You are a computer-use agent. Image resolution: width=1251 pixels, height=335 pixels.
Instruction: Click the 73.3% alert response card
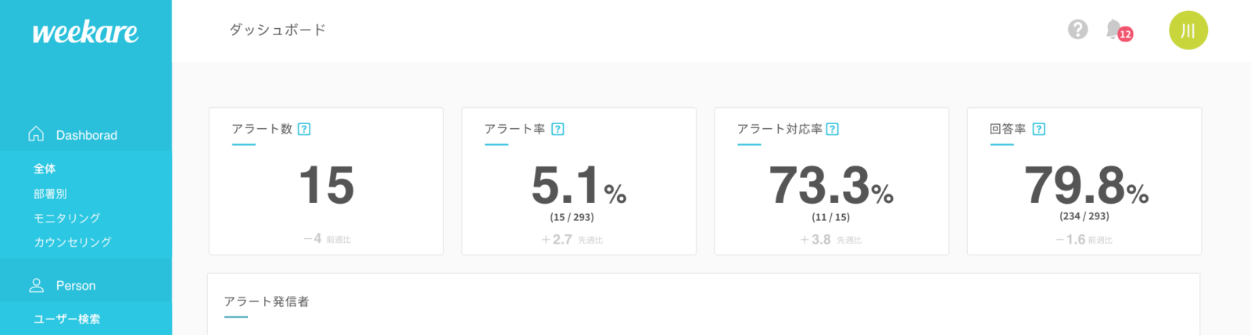pos(831,185)
